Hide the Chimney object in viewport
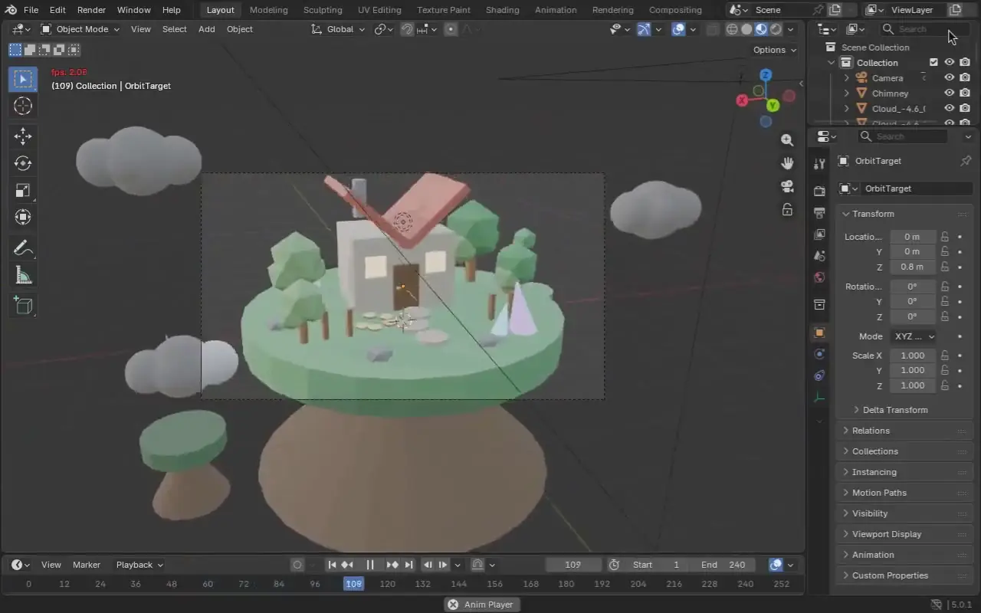The height and width of the screenshot is (613, 981). pyautogui.click(x=949, y=93)
